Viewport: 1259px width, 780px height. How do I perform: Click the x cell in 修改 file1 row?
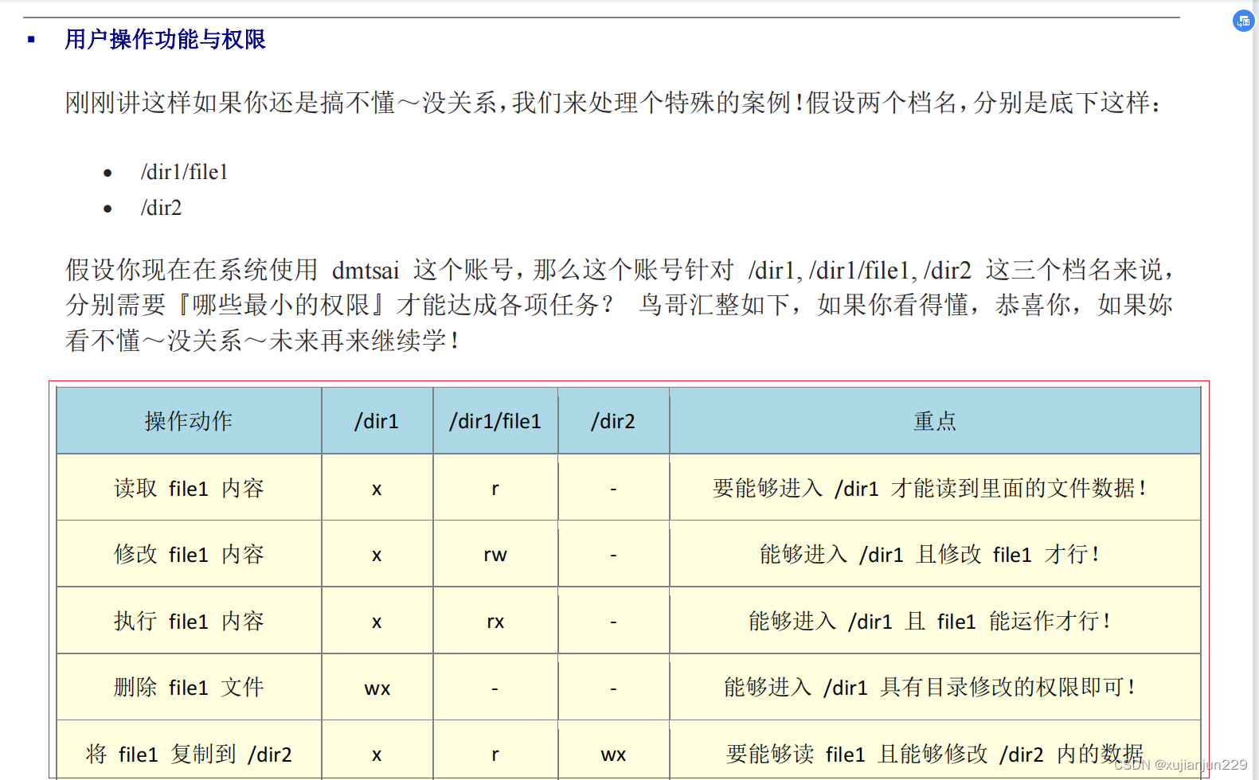pyautogui.click(x=377, y=554)
